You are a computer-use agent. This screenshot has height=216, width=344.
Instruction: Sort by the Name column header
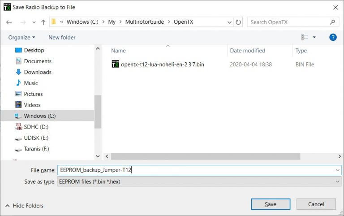tap(118, 51)
